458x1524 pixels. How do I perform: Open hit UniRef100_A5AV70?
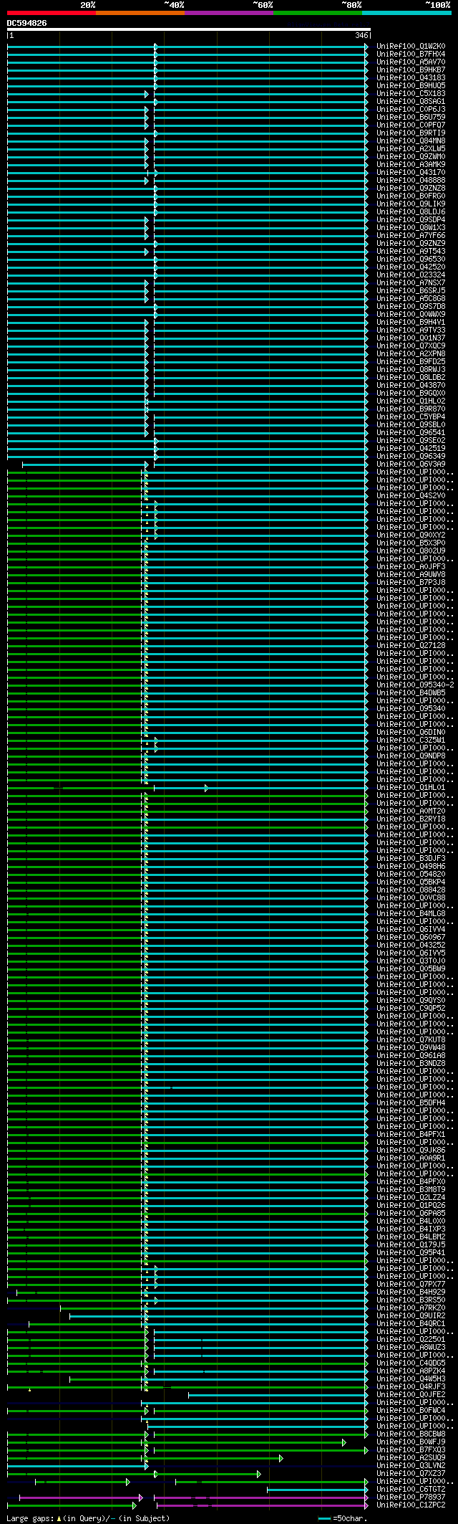(x=411, y=62)
